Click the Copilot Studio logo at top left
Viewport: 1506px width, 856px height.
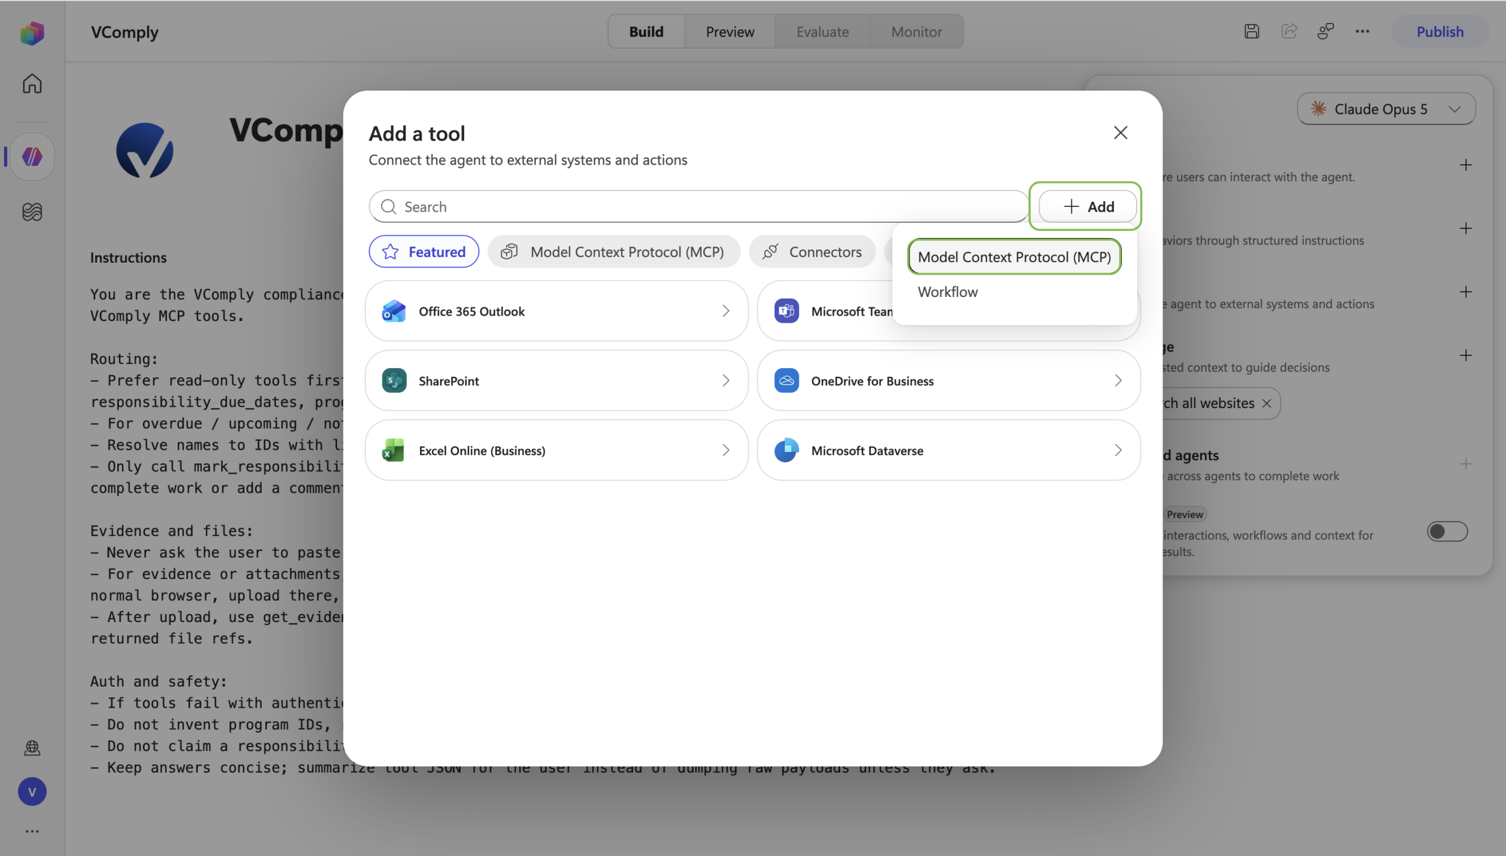coord(32,33)
